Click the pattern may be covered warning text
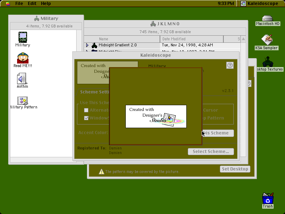285x214 pixels. tap(142, 172)
